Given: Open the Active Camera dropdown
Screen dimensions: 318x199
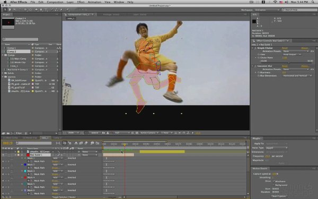Looking at the screenshot, I should coord(149,133).
